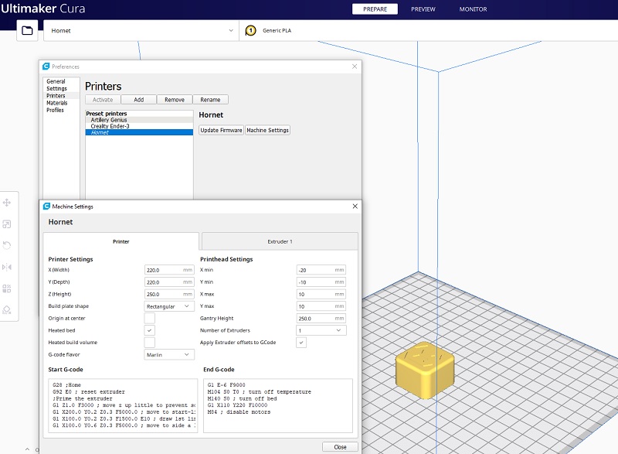
Task: Click the Y min input field
Action: 321,282
